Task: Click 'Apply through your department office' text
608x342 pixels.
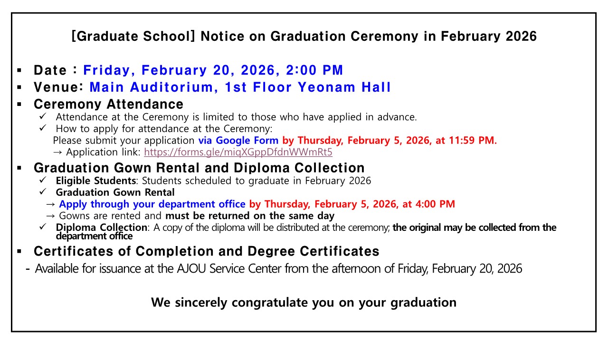Action: click(x=152, y=204)
